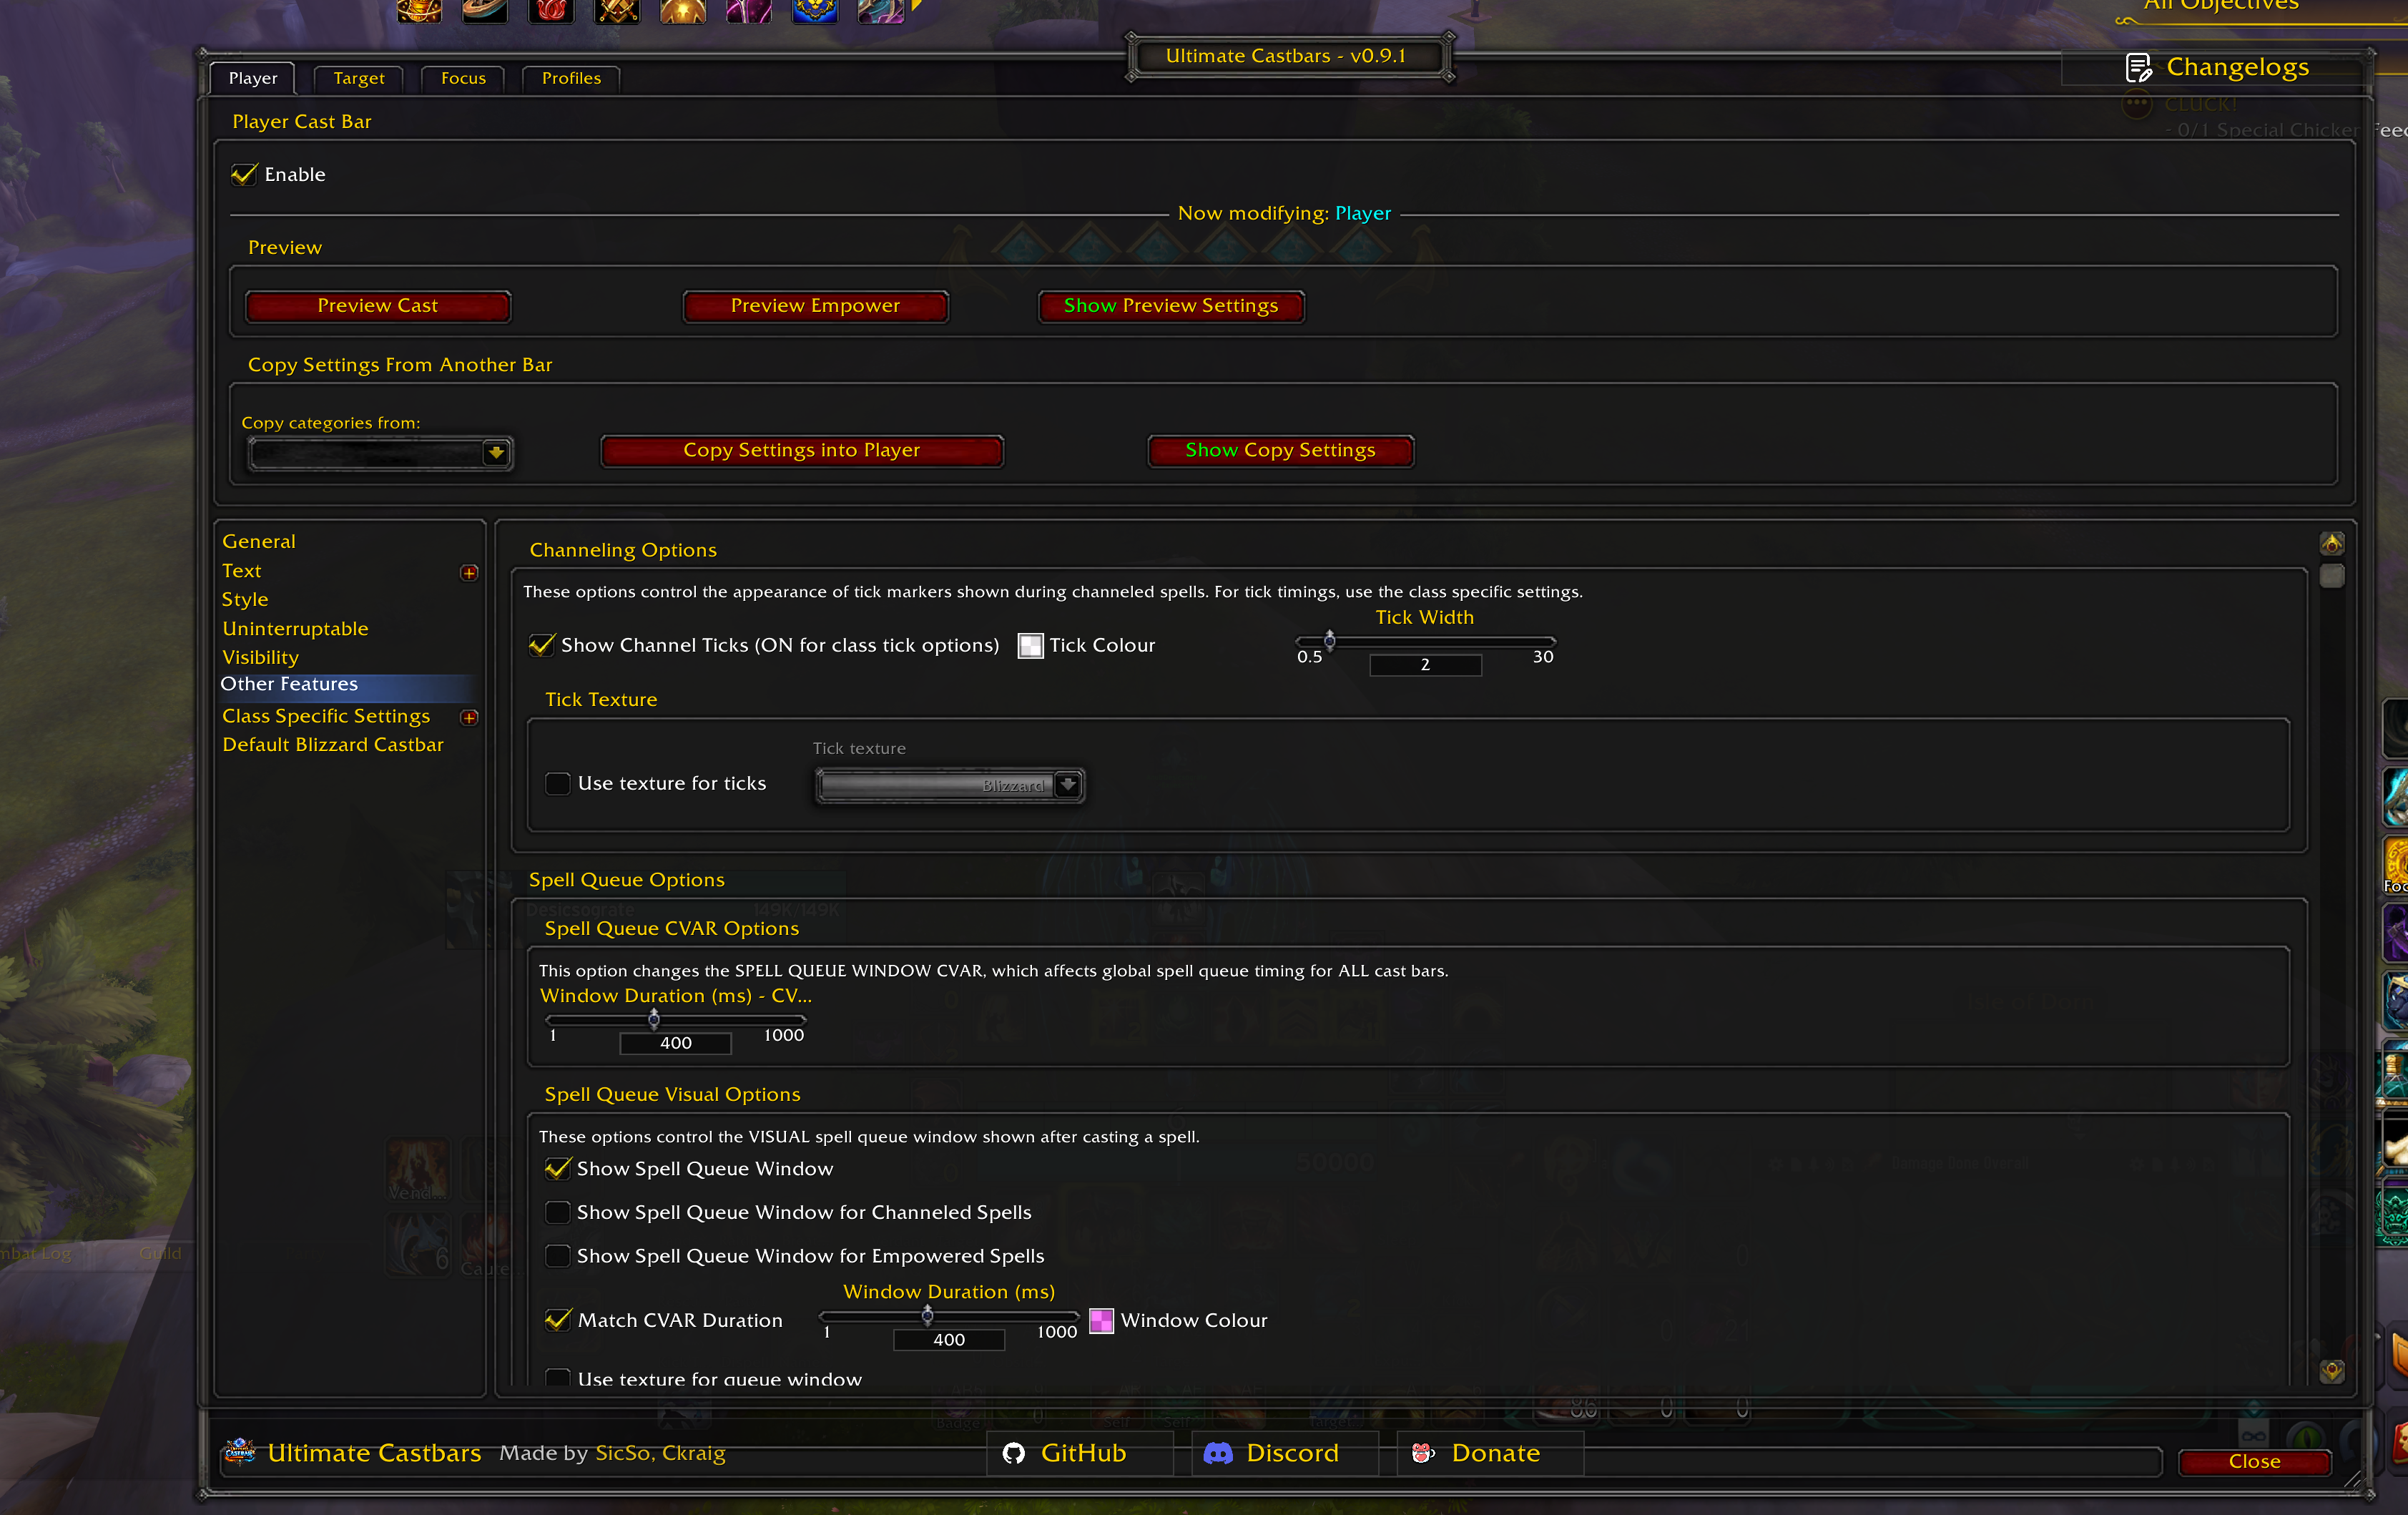Open the pink Window Colour swatch
2408x1515 pixels.
[x=1101, y=1321]
